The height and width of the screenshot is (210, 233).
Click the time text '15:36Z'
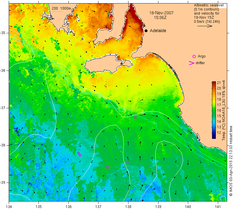[x=160, y=17]
